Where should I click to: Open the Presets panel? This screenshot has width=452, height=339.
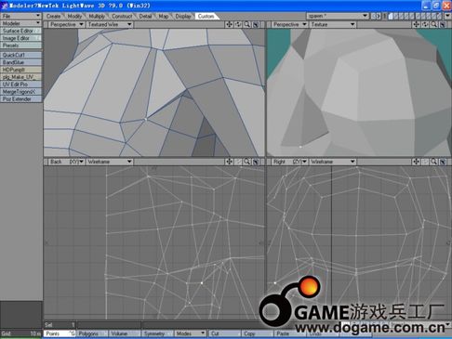[x=20, y=46]
